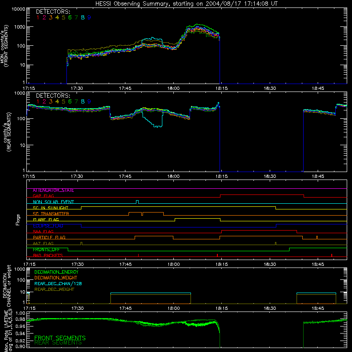The image size is (352, 352).
Task: Click the SC_IN_SUNLIGHT flag label
Action: click(x=51, y=208)
